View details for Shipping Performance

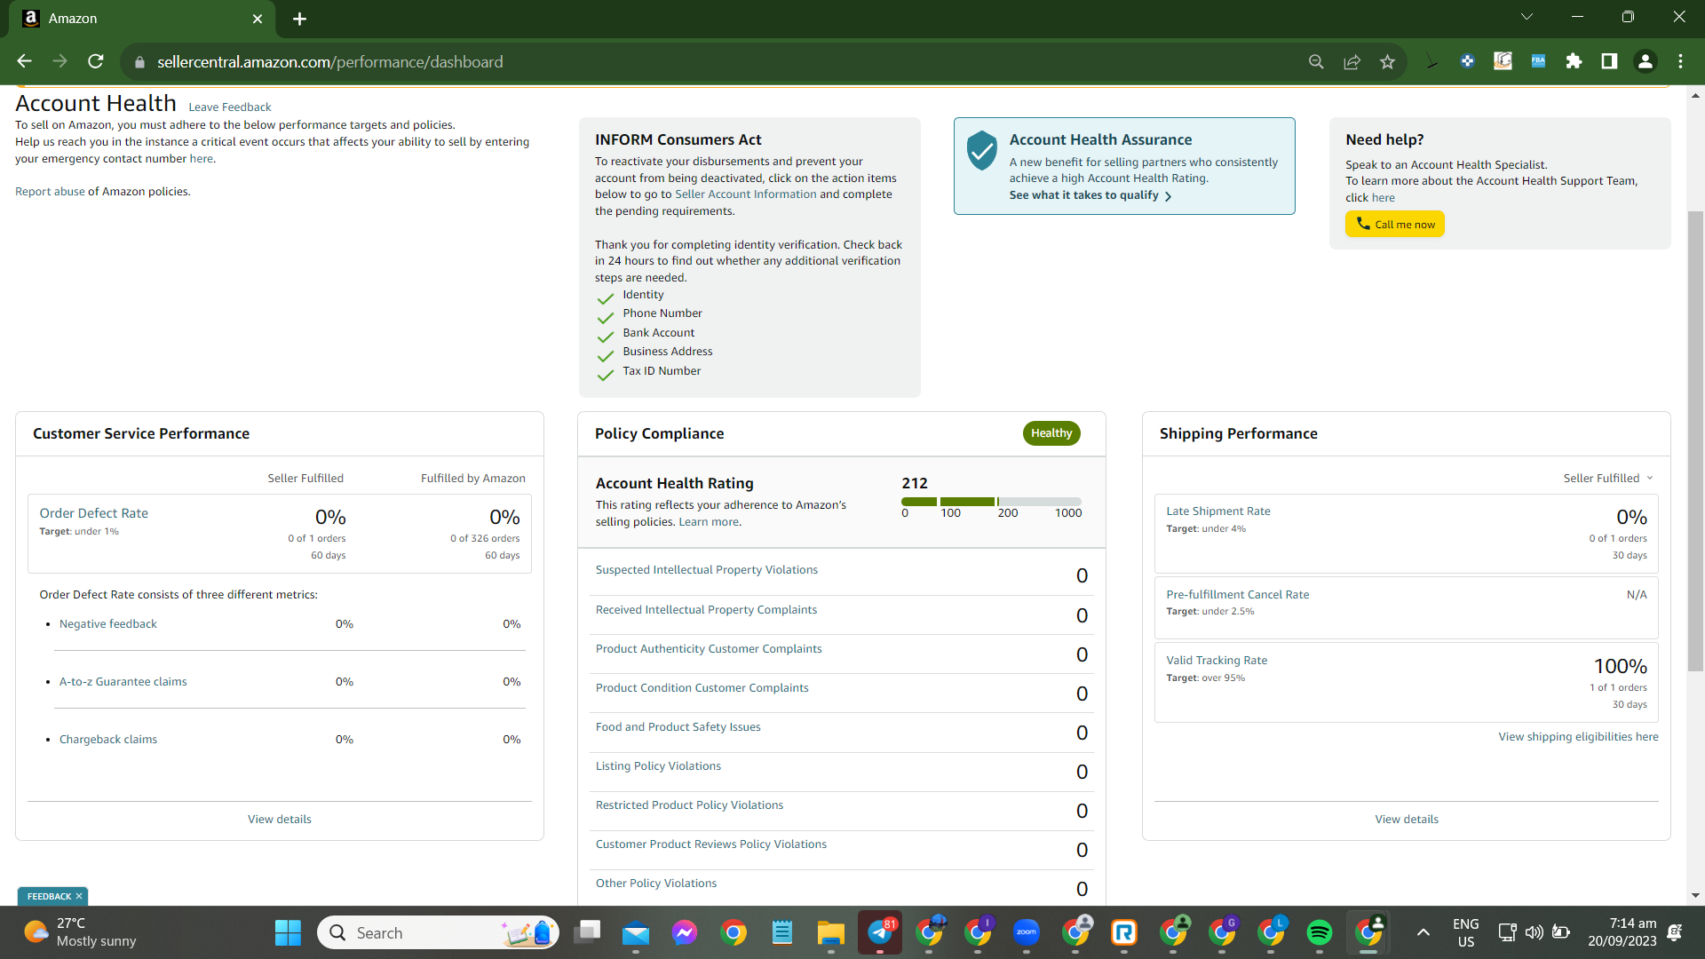tap(1407, 820)
